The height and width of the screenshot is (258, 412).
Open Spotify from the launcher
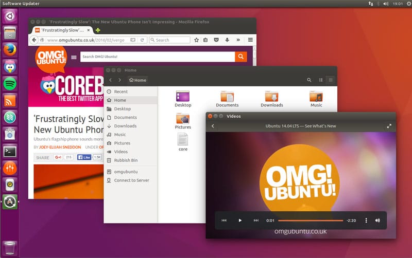click(x=10, y=83)
